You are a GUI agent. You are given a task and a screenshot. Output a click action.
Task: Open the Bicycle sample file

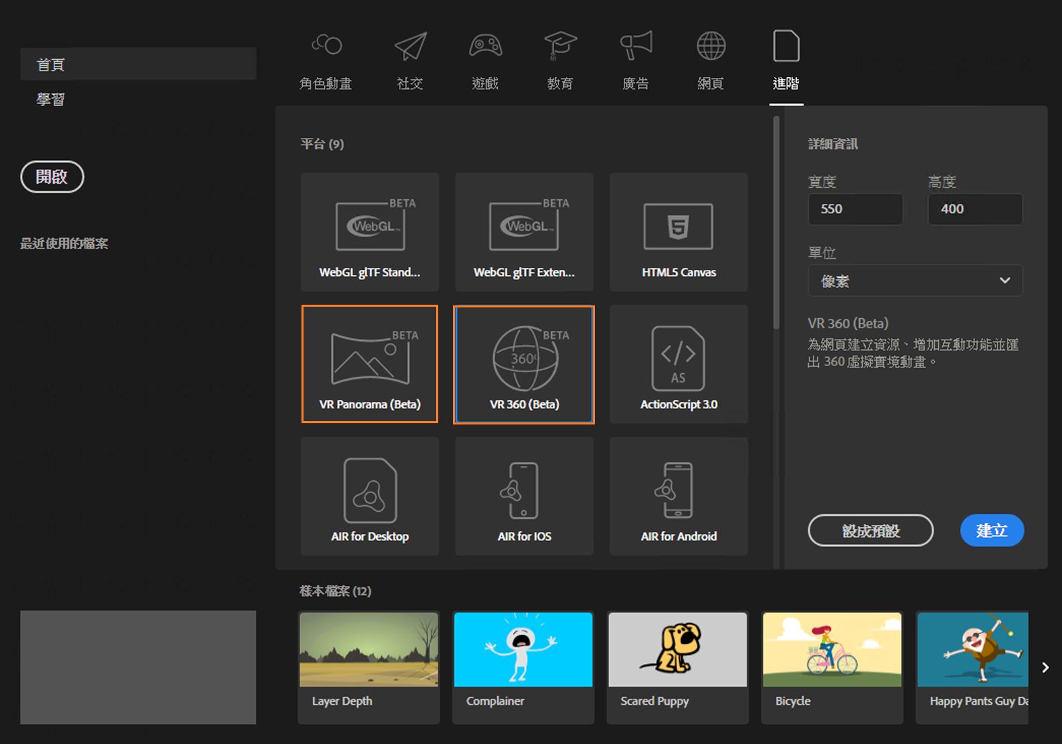[x=832, y=667]
